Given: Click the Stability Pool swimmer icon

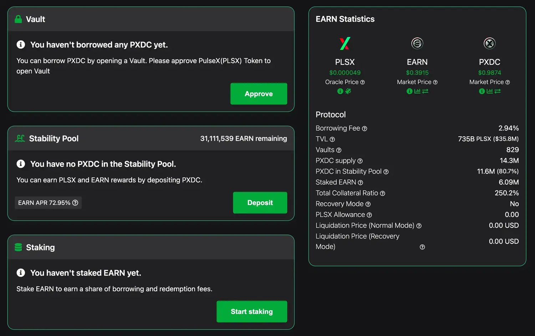Looking at the screenshot, I should coord(20,138).
